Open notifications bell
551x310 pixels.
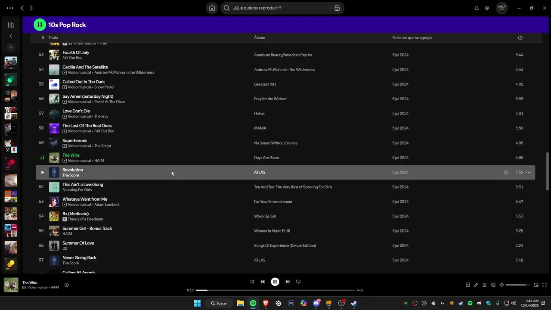(x=477, y=8)
